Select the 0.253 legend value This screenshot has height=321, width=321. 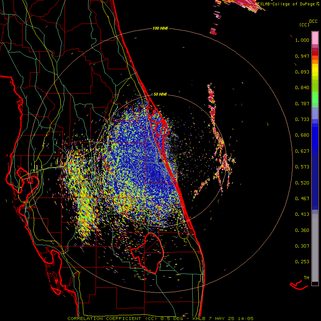click(x=302, y=262)
